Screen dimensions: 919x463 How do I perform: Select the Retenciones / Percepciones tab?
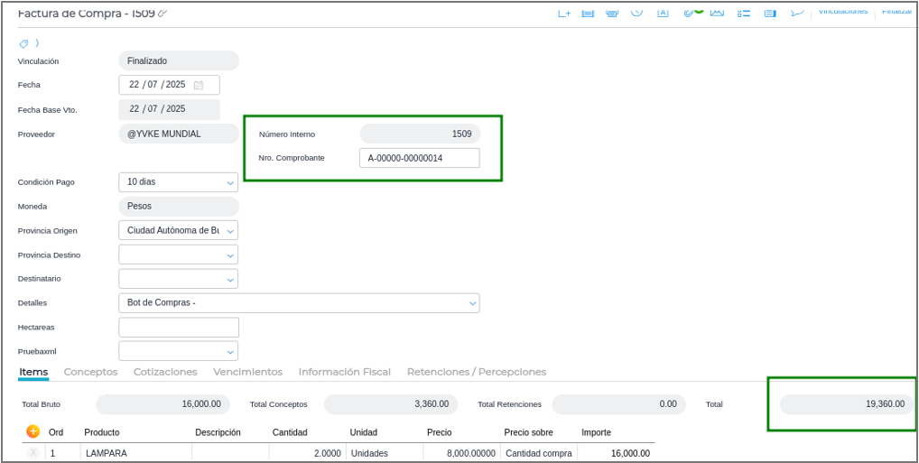476,372
